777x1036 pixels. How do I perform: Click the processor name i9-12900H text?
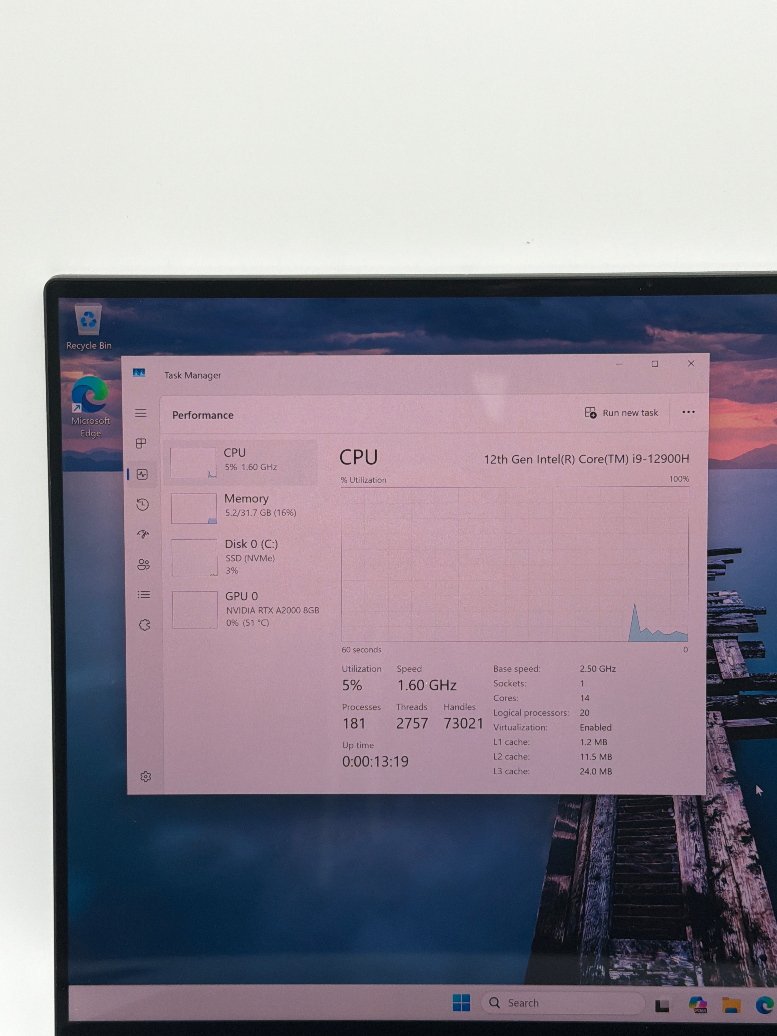tap(586, 459)
